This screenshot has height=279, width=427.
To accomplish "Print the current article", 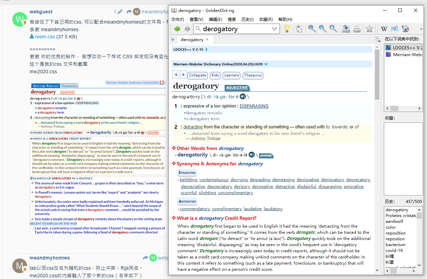I will click(x=356, y=29).
